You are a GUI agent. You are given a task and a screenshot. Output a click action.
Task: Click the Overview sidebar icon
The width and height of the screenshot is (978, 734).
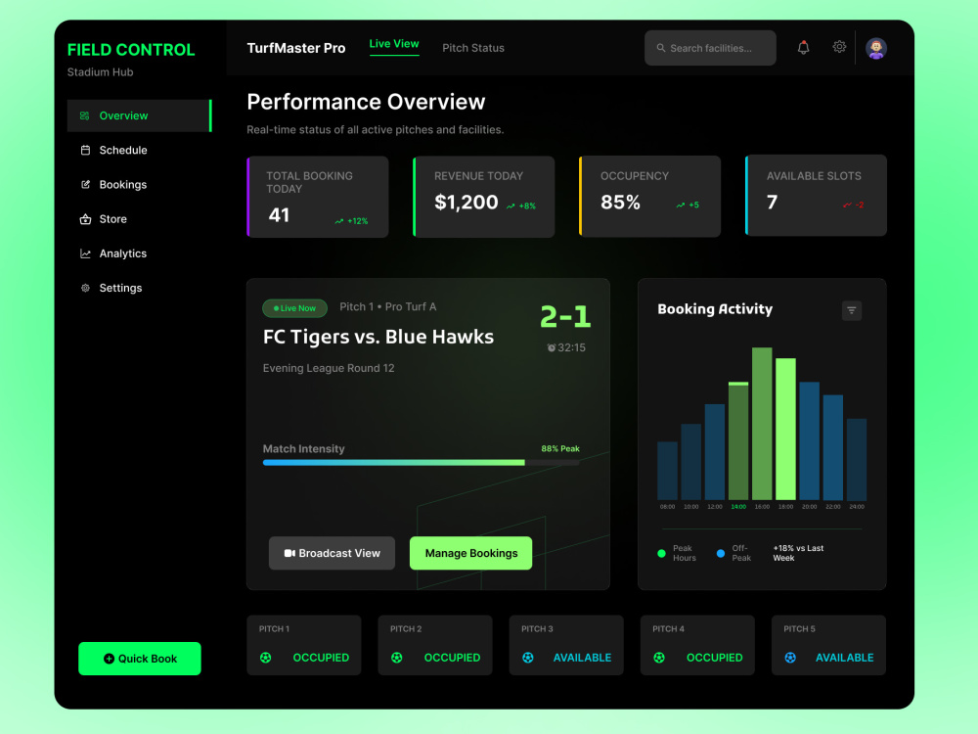point(85,115)
